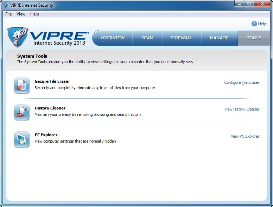Open View PC Explorer link
Viewport: 273px width, 207px height.
(x=245, y=136)
